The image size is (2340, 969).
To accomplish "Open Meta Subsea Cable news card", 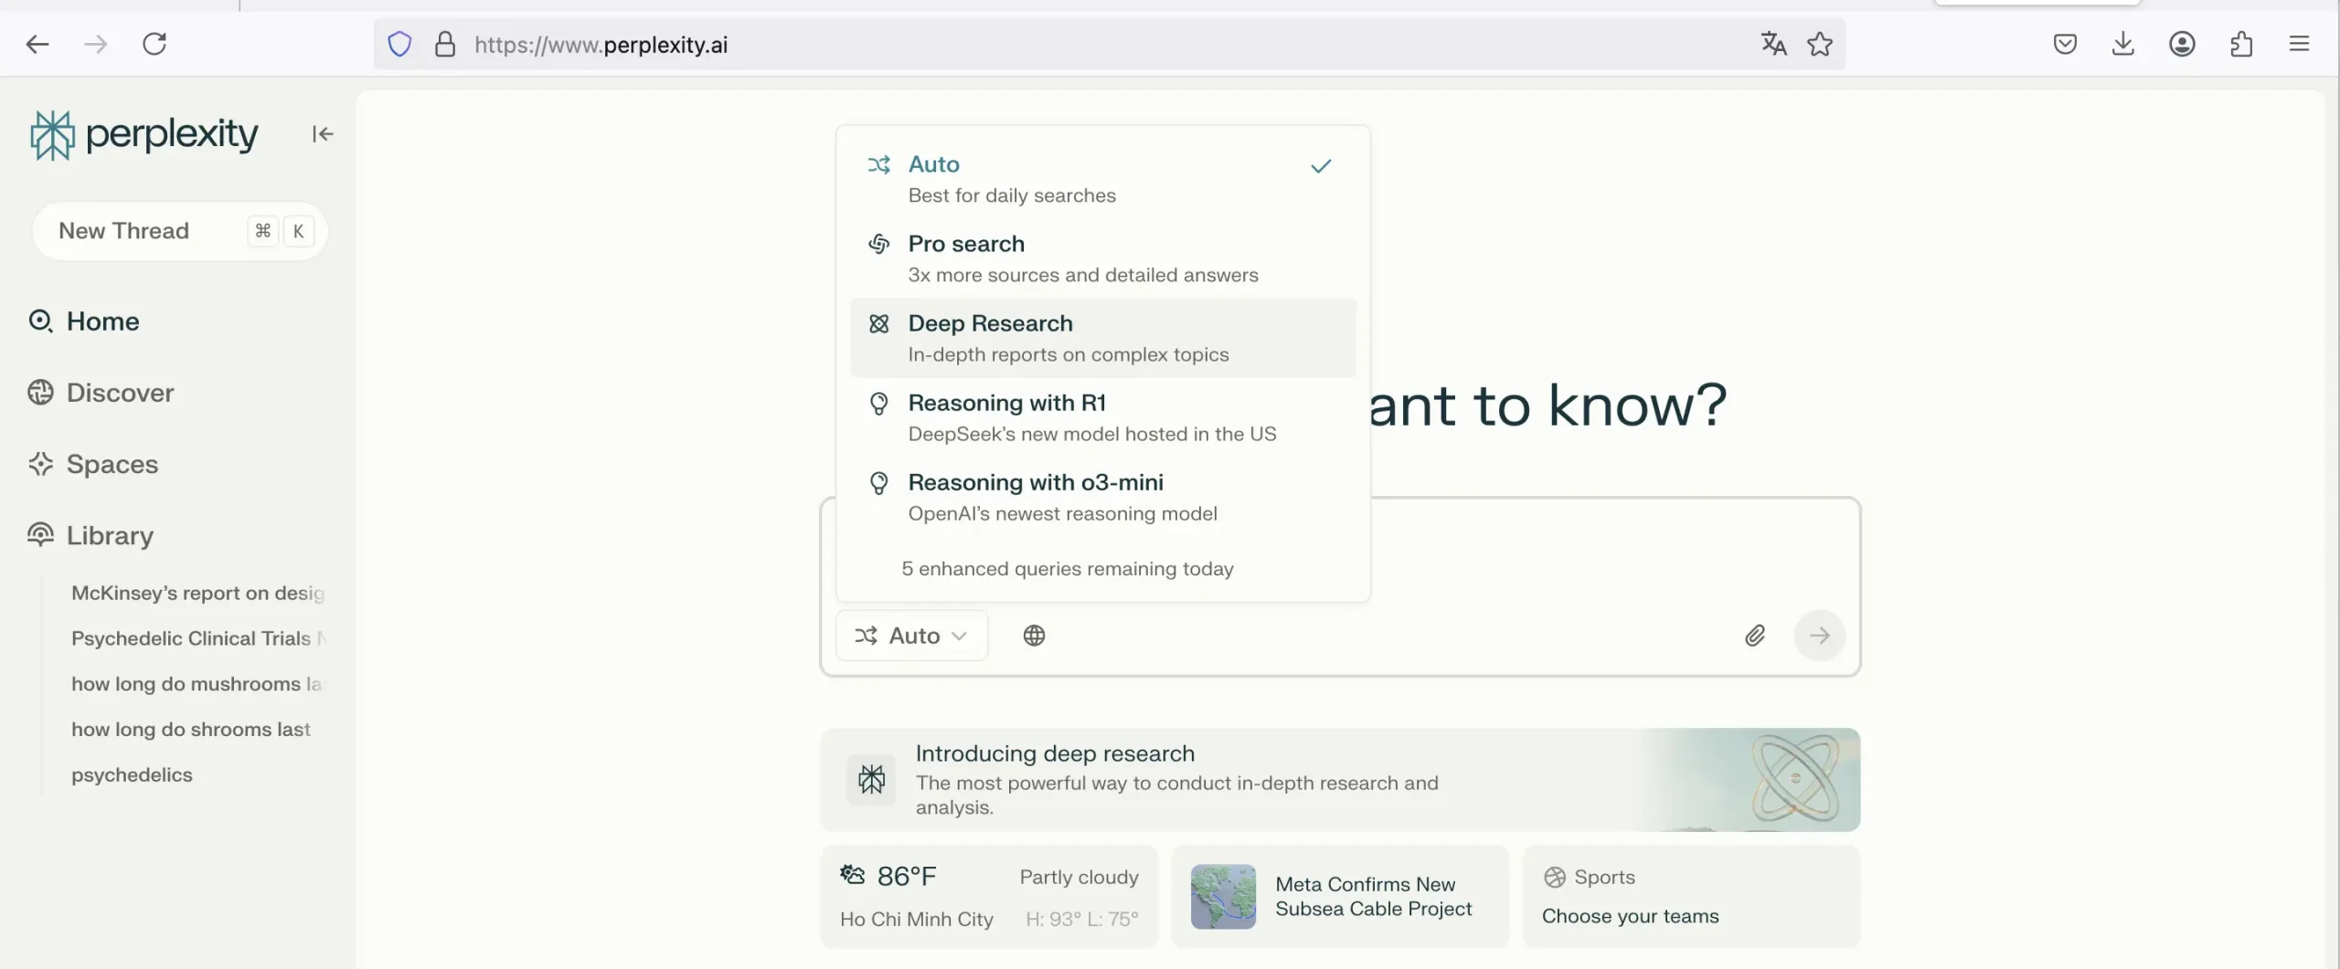I will click(x=1339, y=896).
